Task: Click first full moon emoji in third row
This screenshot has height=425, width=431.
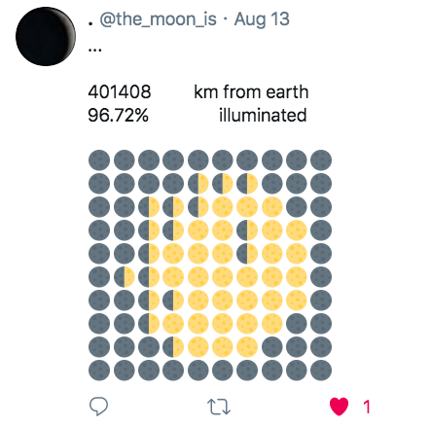Action: click(x=223, y=207)
